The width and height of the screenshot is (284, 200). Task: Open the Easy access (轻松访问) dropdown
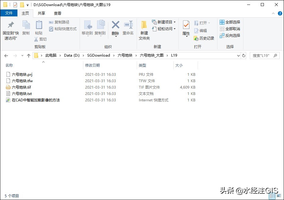click(164, 29)
